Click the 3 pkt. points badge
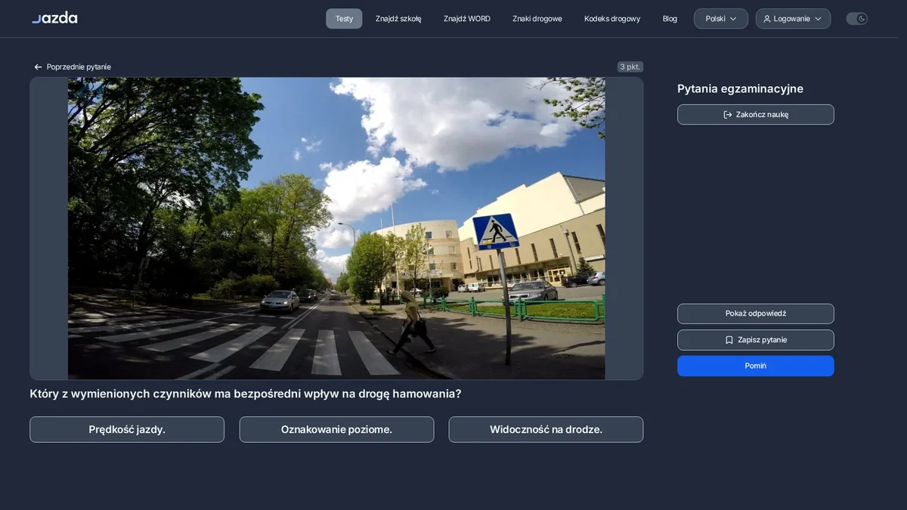Screen dimensions: 907x510 [x=630, y=66]
